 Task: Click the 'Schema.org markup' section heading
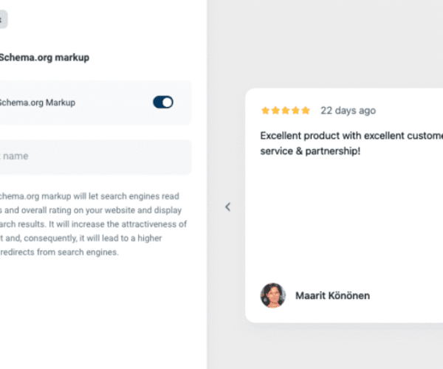(x=44, y=58)
